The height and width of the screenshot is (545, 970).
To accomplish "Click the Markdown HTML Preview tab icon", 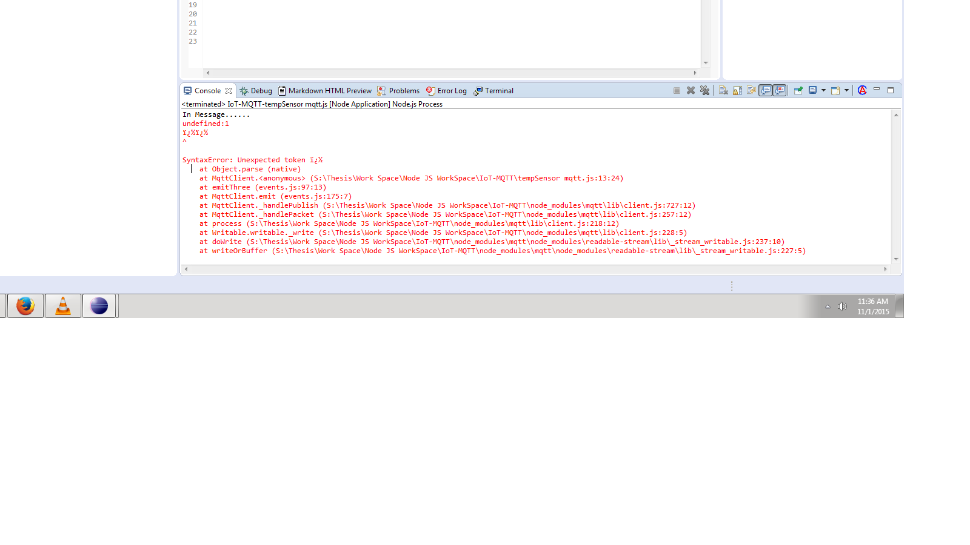I will [282, 91].
